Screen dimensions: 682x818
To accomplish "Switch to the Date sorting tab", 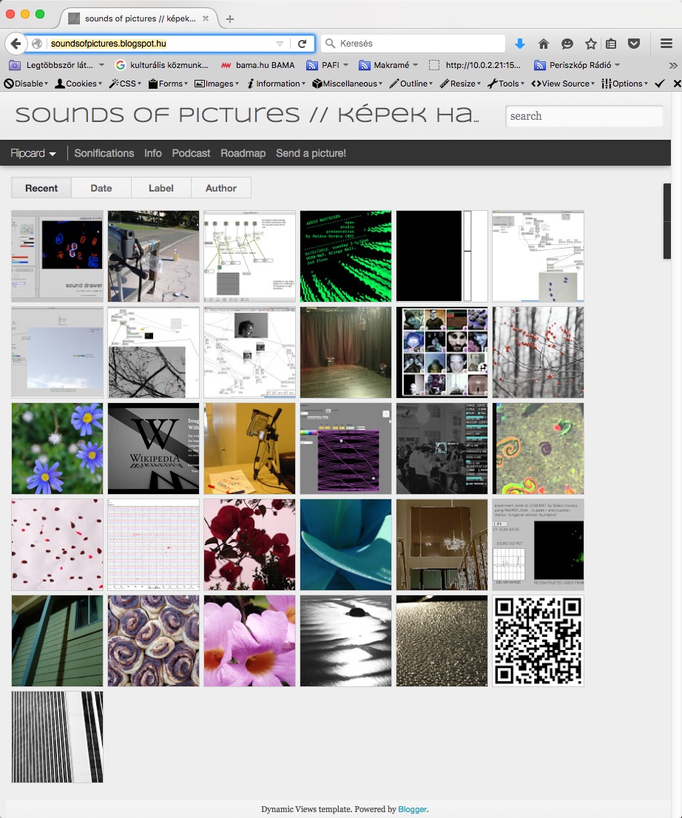I will click(x=101, y=188).
